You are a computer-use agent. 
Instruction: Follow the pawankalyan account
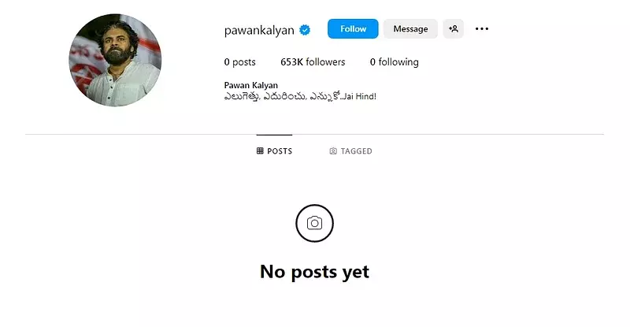click(353, 29)
